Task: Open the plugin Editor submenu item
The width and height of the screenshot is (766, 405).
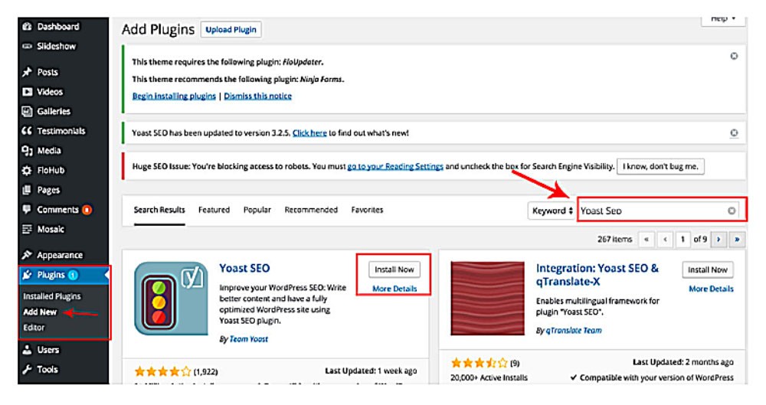Action: (34, 328)
